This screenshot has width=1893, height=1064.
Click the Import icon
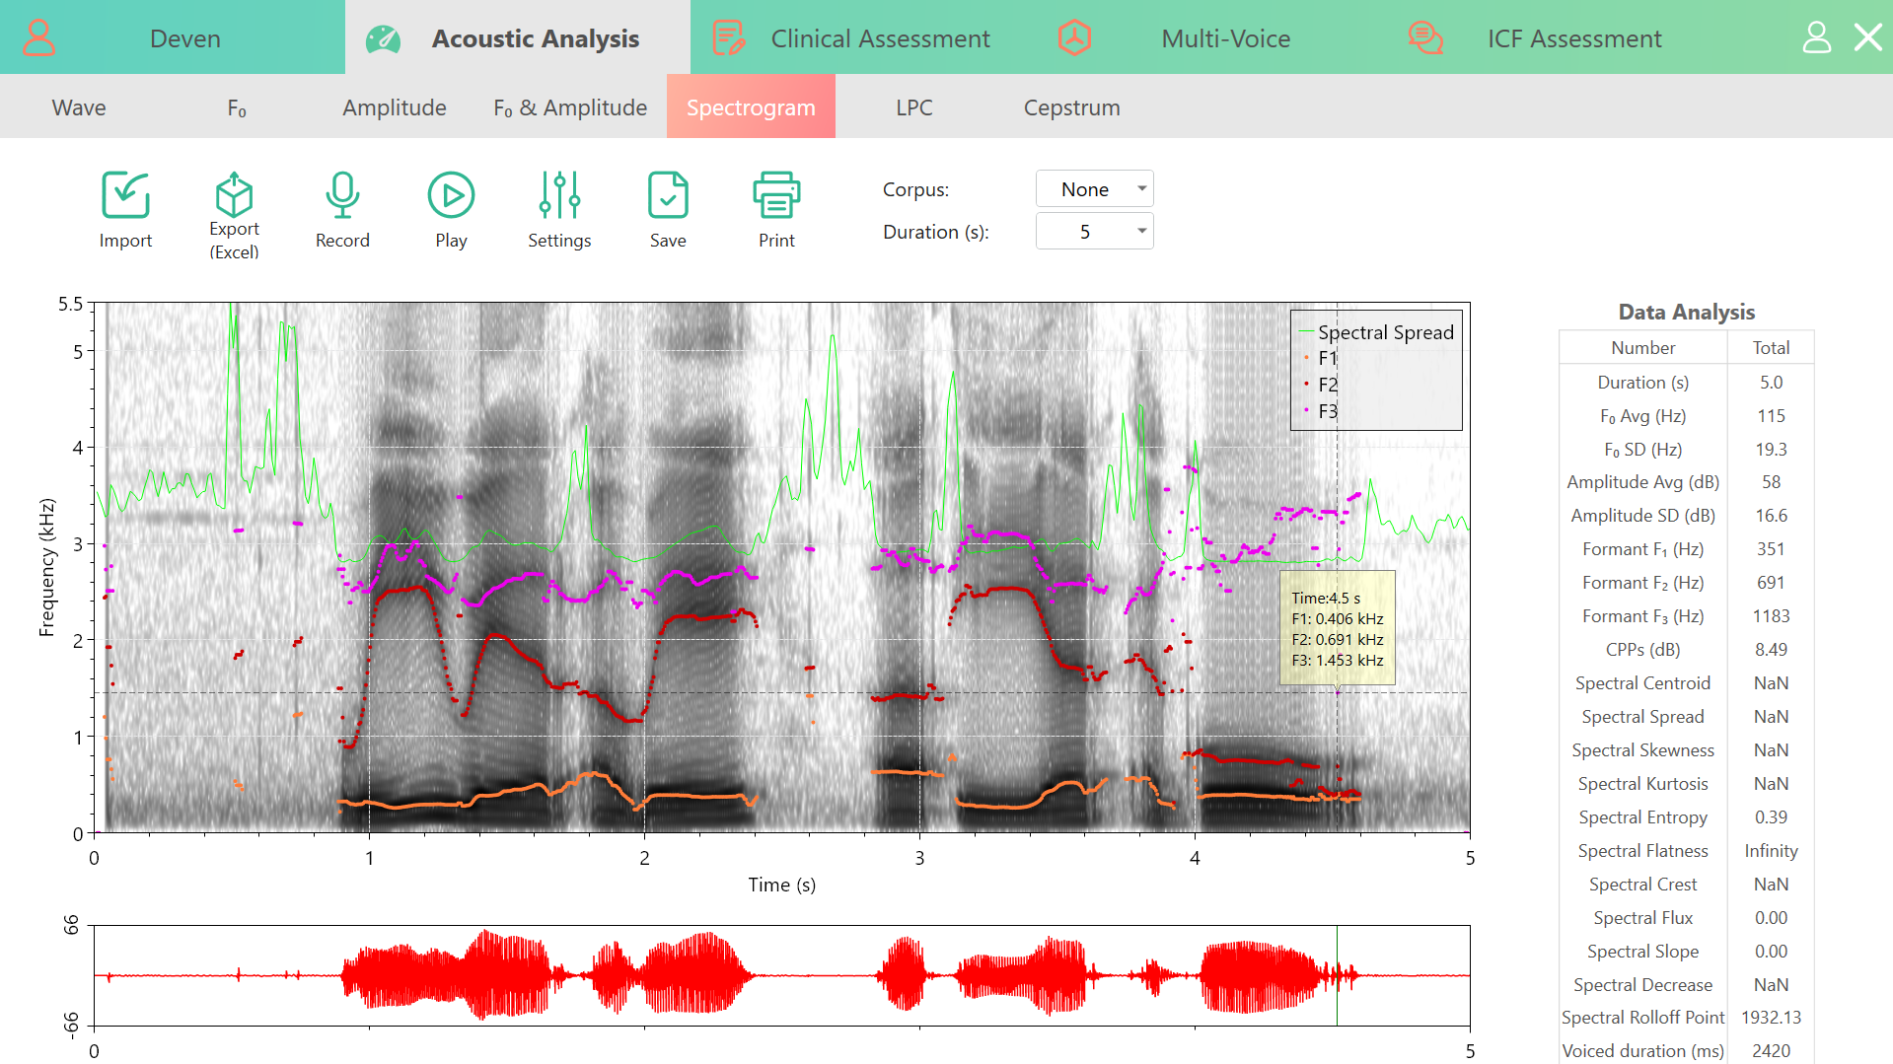125,195
